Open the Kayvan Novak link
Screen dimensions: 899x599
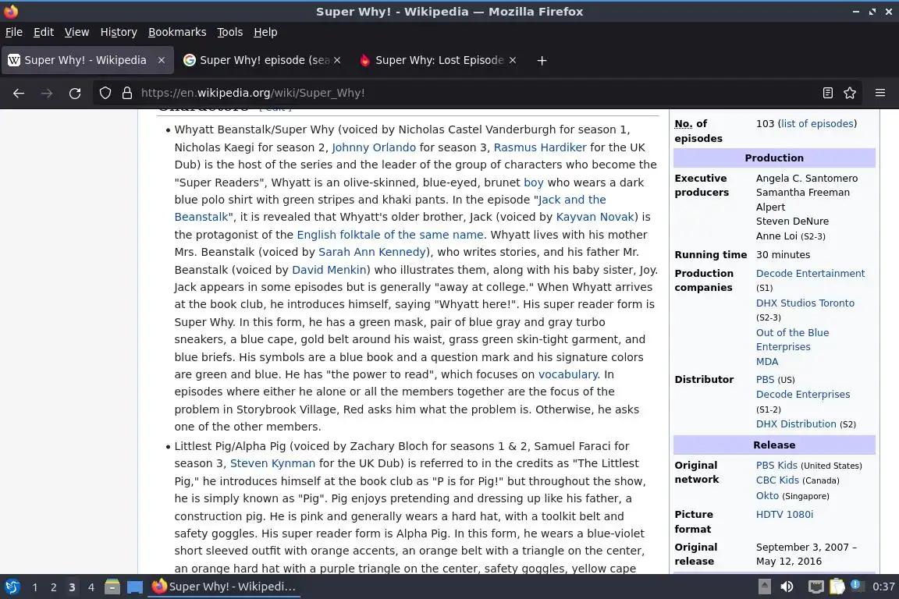[595, 217]
